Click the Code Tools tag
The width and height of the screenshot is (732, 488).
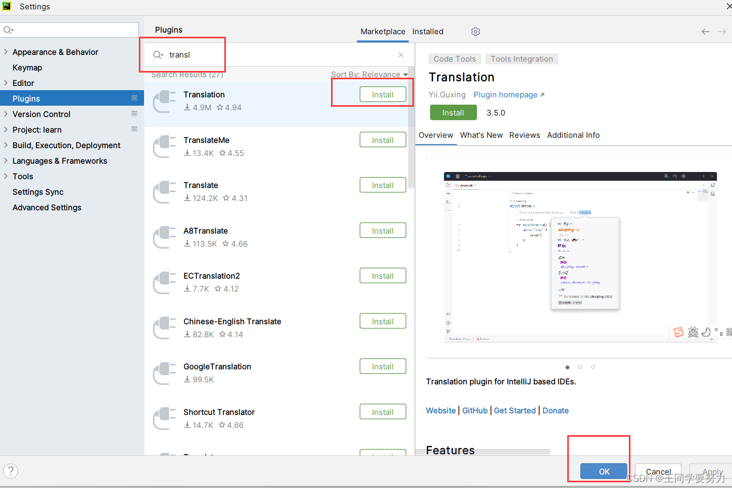point(455,59)
